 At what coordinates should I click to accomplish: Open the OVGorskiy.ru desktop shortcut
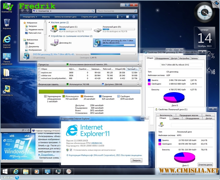(7, 90)
